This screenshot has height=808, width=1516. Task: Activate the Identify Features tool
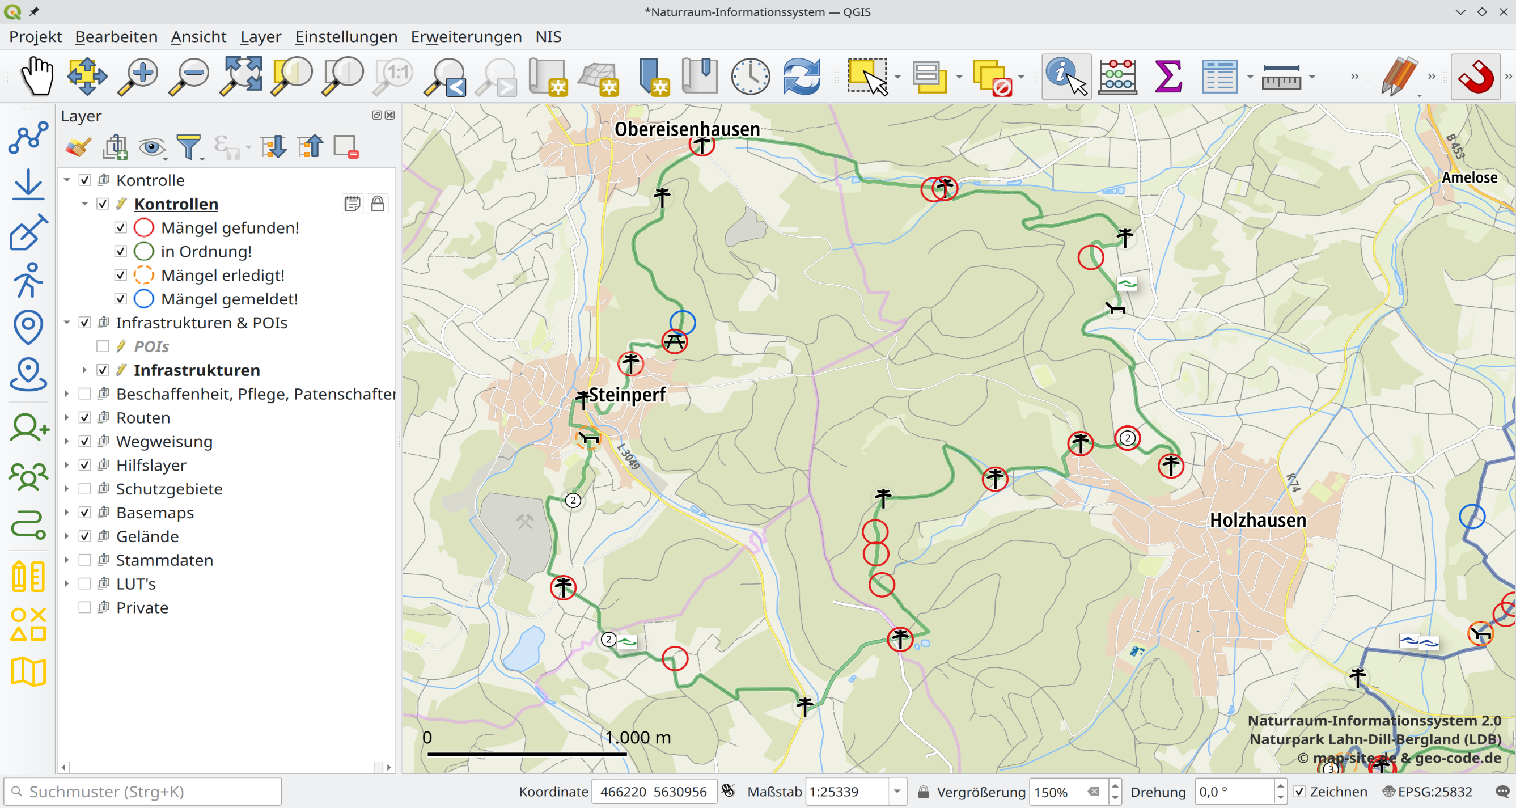click(1066, 76)
